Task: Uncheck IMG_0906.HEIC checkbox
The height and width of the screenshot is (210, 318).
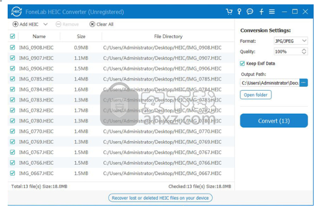Action: 13,68
